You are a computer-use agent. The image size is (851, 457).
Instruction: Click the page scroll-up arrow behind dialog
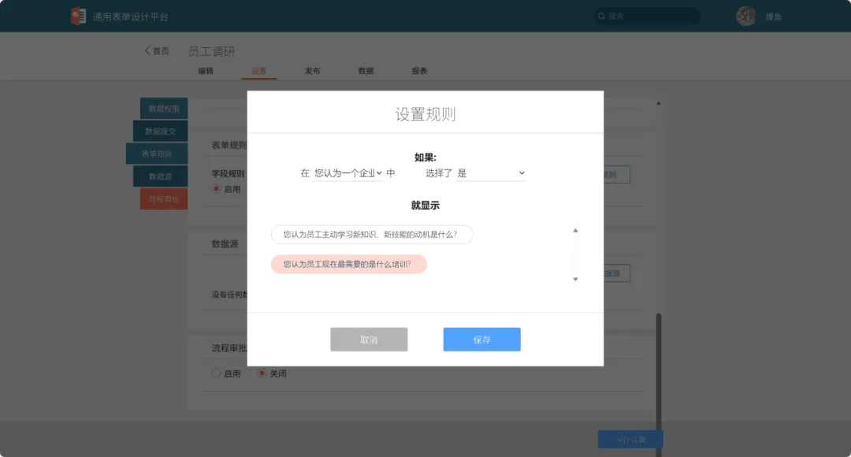click(x=658, y=103)
